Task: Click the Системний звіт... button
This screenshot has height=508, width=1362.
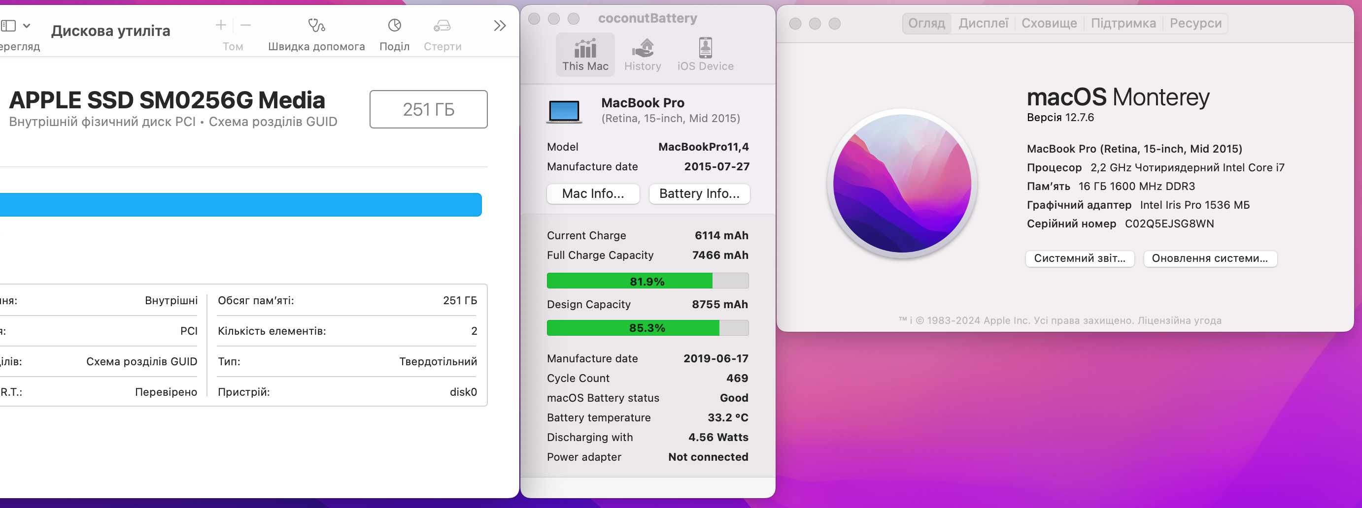Action: [x=1080, y=259]
